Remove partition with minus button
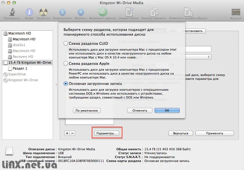This screenshot has height=170, width=244. pos(72,133)
